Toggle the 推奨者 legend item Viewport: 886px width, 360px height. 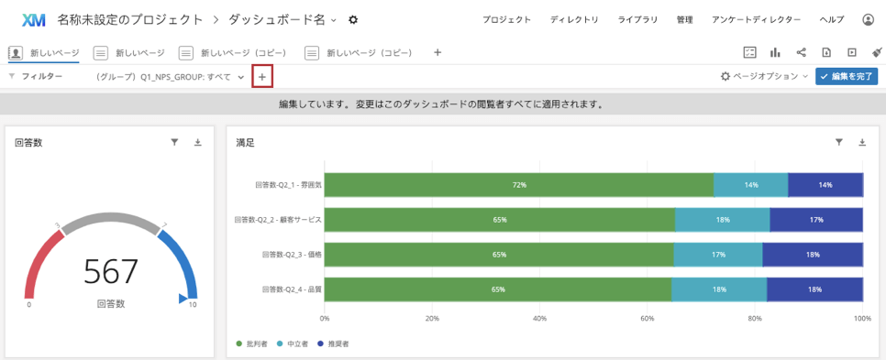pyautogui.click(x=332, y=344)
